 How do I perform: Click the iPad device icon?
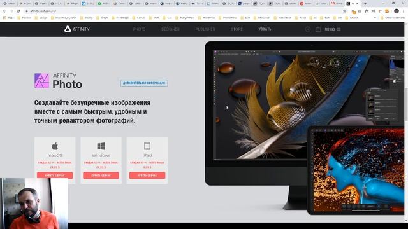pyautogui.click(x=147, y=146)
